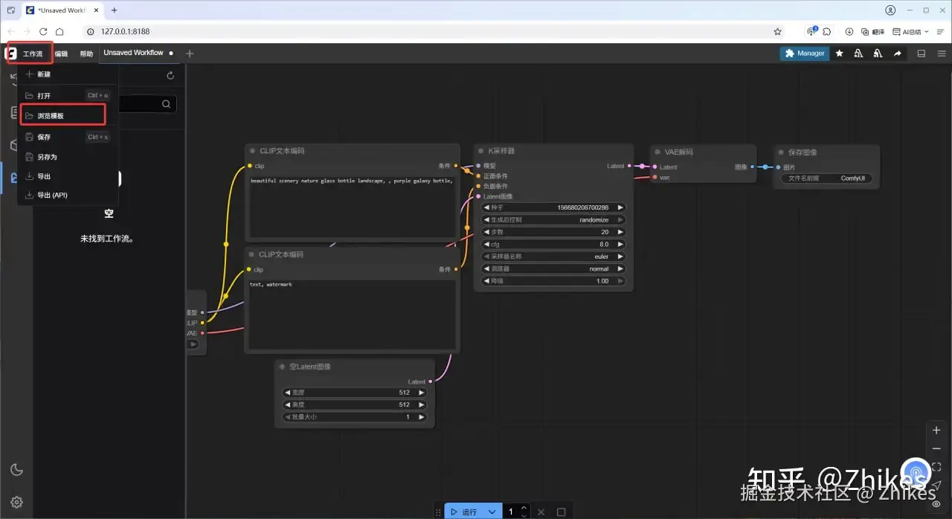This screenshot has height=519, width=952.
Task: Click the ComfyUI logo icon
Action: (11, 54)
